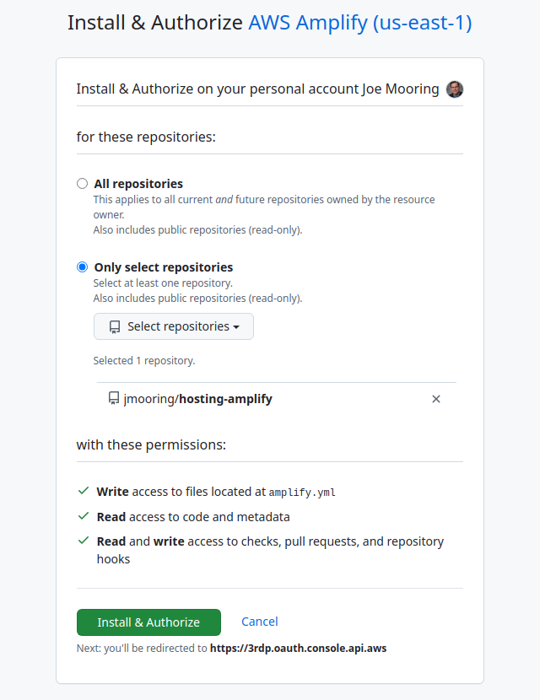Click the repository icon in Select repositories button
Screen dimensions: 540x700
[x=114, y=326]
